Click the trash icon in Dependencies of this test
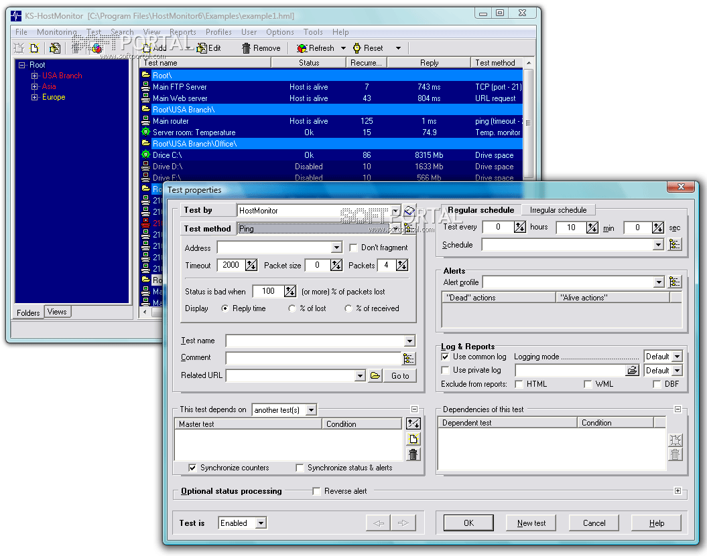This screenshot has height=556, width=707. [x=675, y=454]
